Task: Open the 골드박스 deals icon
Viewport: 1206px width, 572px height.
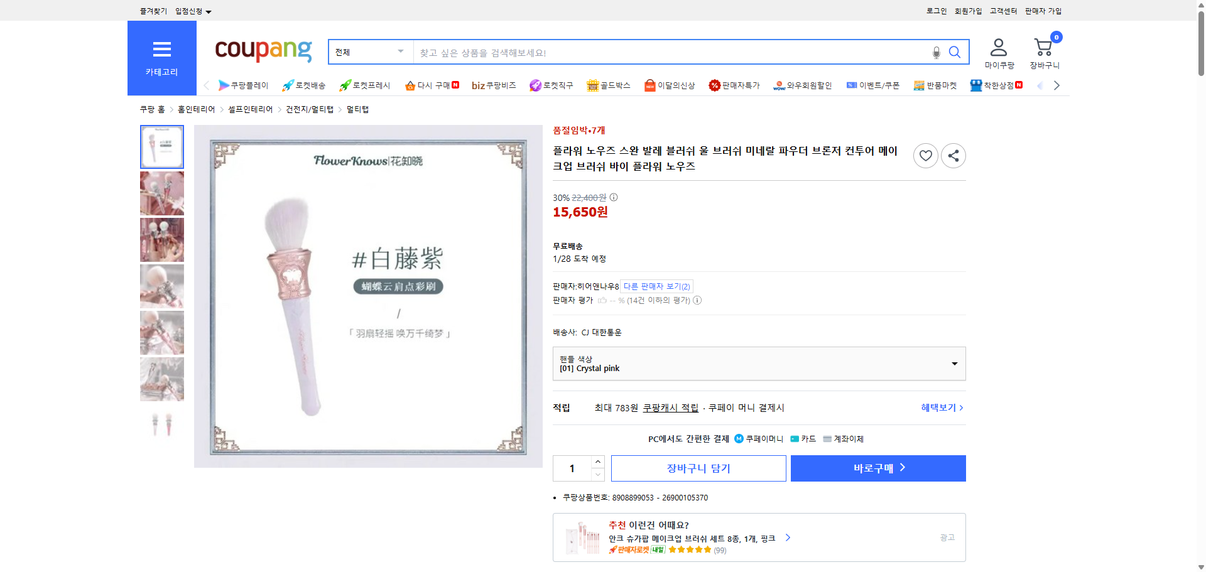Action: point(609,85)
